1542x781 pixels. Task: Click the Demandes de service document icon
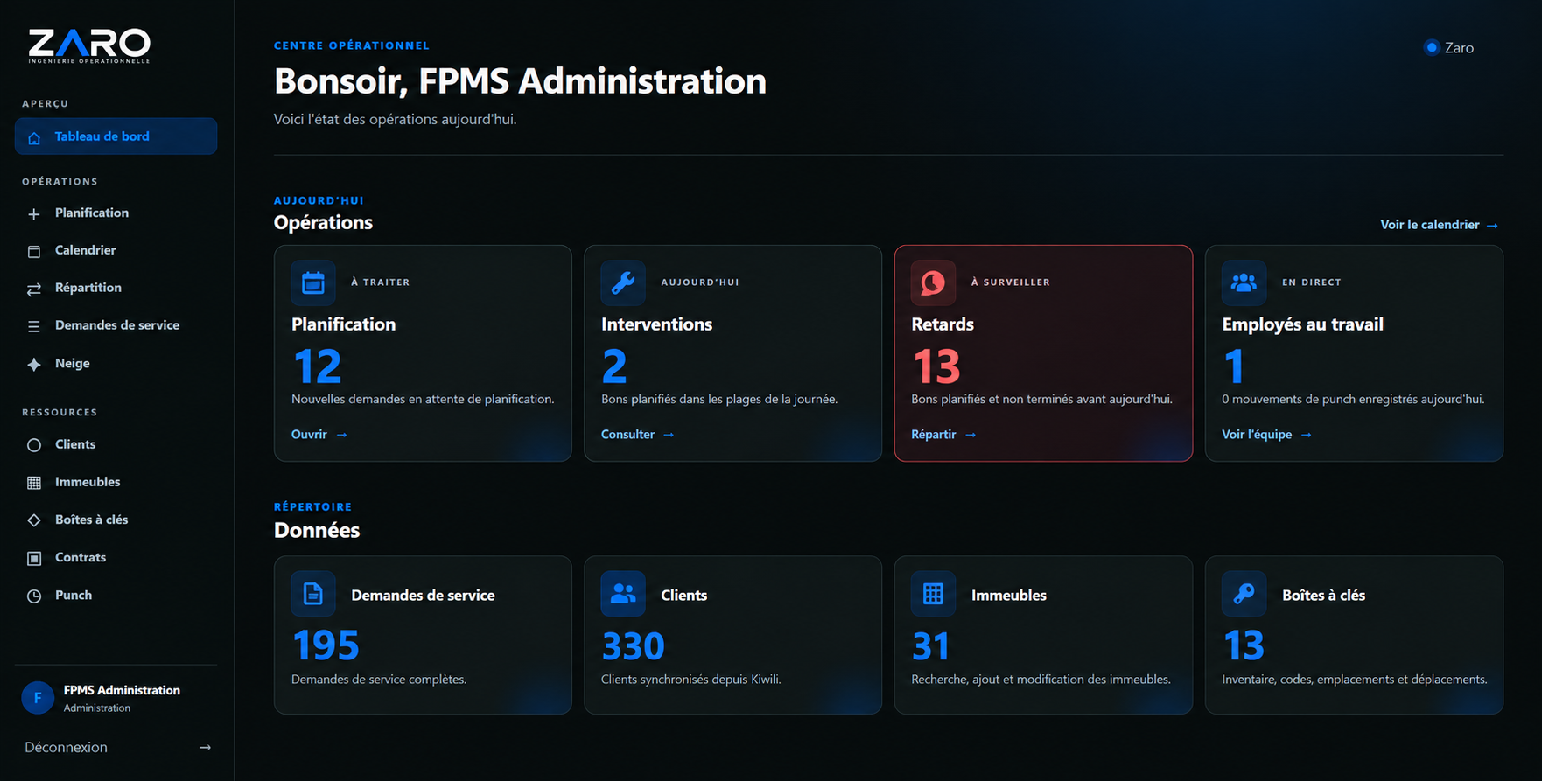coord(313,594)
